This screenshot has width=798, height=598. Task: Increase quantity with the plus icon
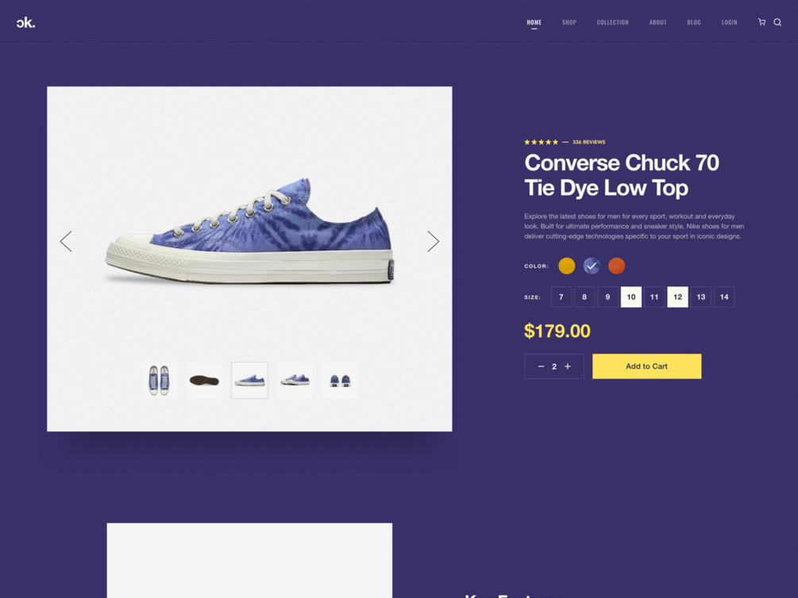[568, 366]
